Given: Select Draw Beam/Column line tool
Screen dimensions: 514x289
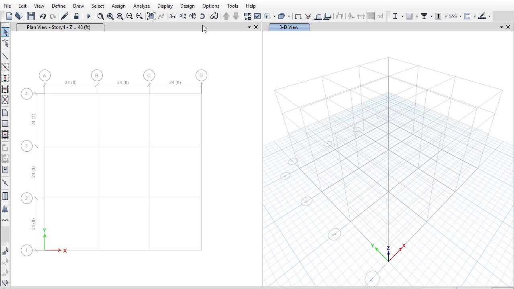Looking at the screenshot, I should 5,56.
